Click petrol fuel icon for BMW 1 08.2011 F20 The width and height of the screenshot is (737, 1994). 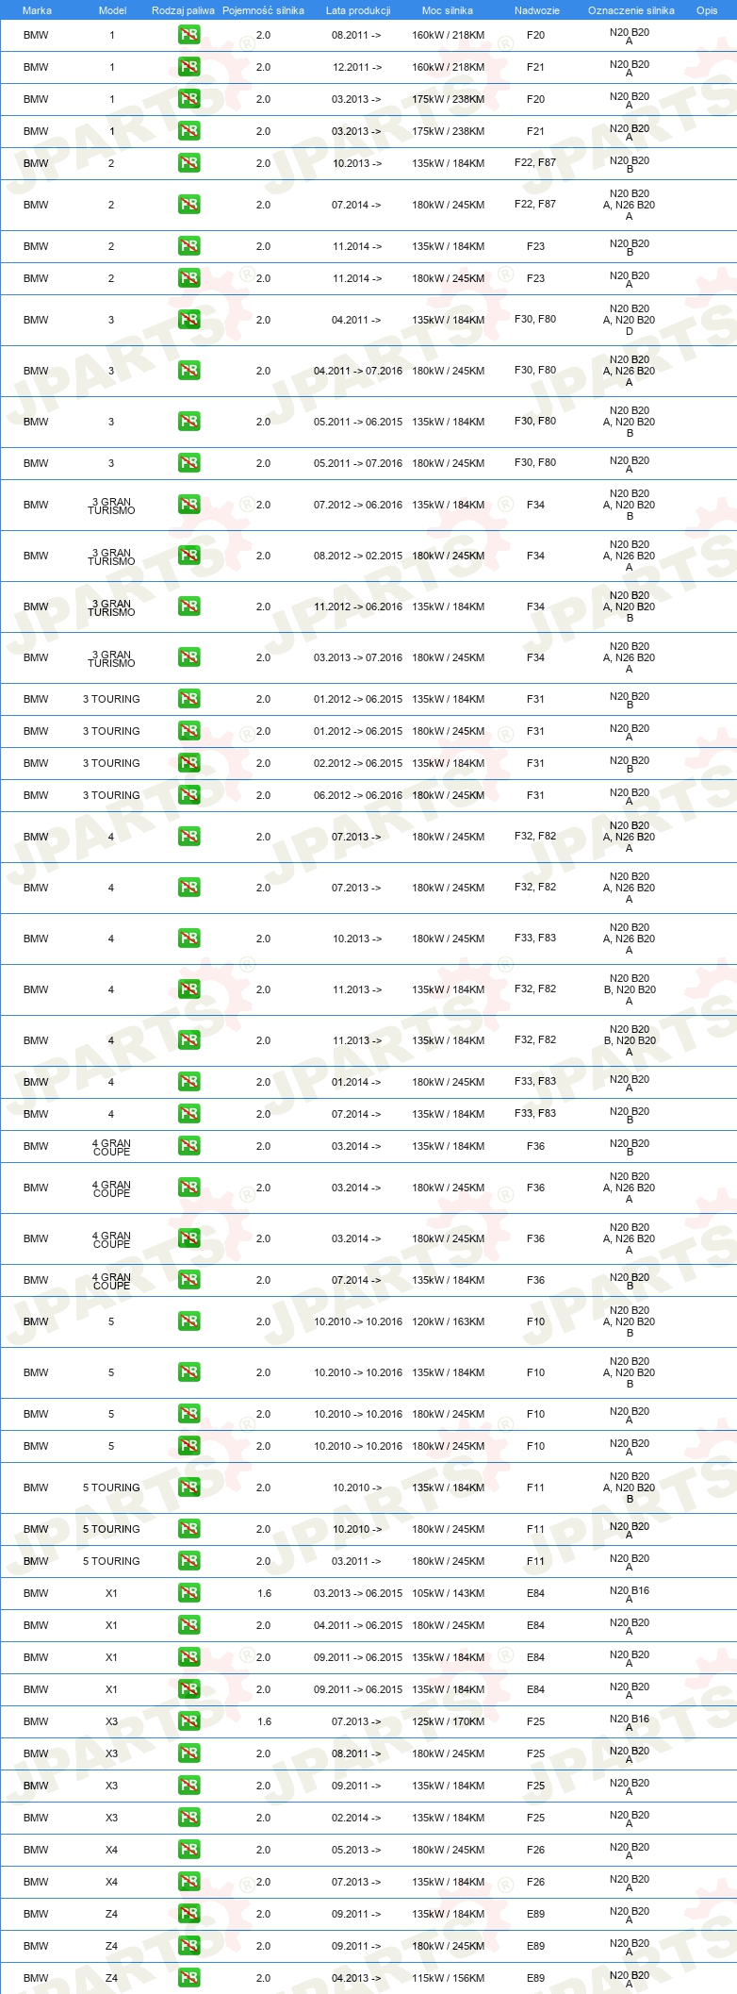188,35
